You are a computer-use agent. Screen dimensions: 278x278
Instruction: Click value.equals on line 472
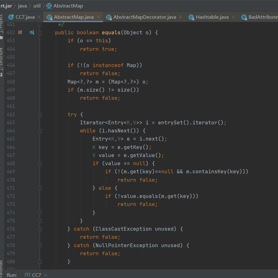pos(139,196)
